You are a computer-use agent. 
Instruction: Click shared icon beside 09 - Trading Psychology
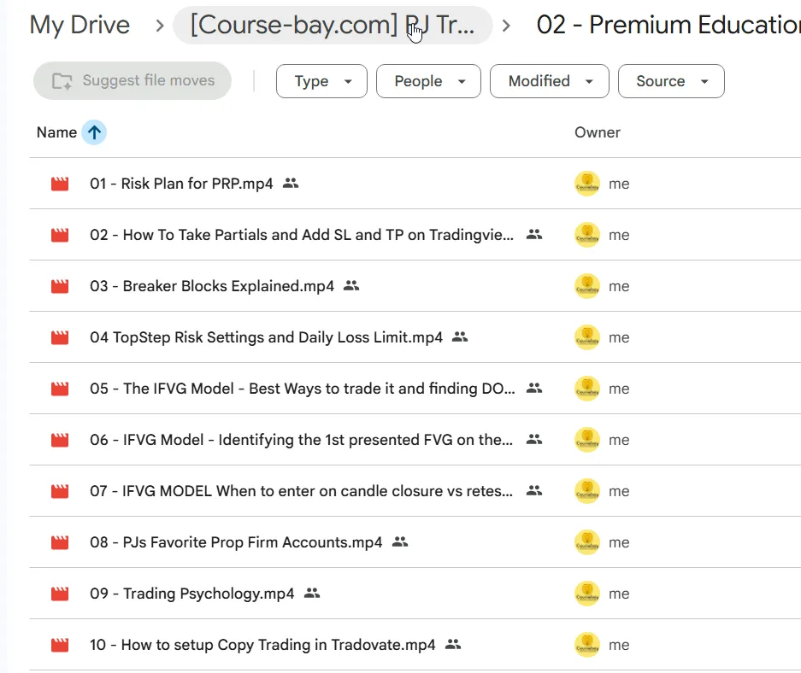(x=312, y=593)
